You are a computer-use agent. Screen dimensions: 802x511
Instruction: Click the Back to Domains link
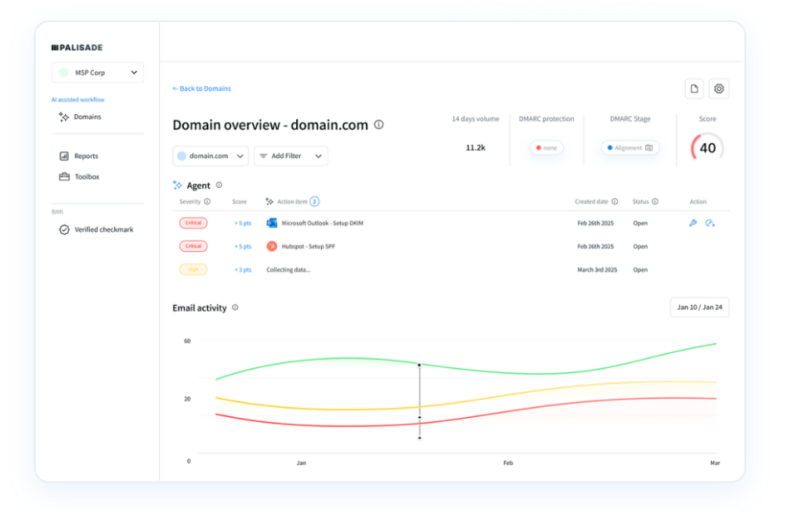pos(202,89)
